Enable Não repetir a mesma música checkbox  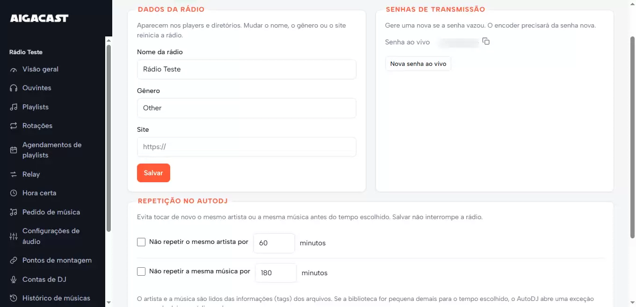(141, 271)
